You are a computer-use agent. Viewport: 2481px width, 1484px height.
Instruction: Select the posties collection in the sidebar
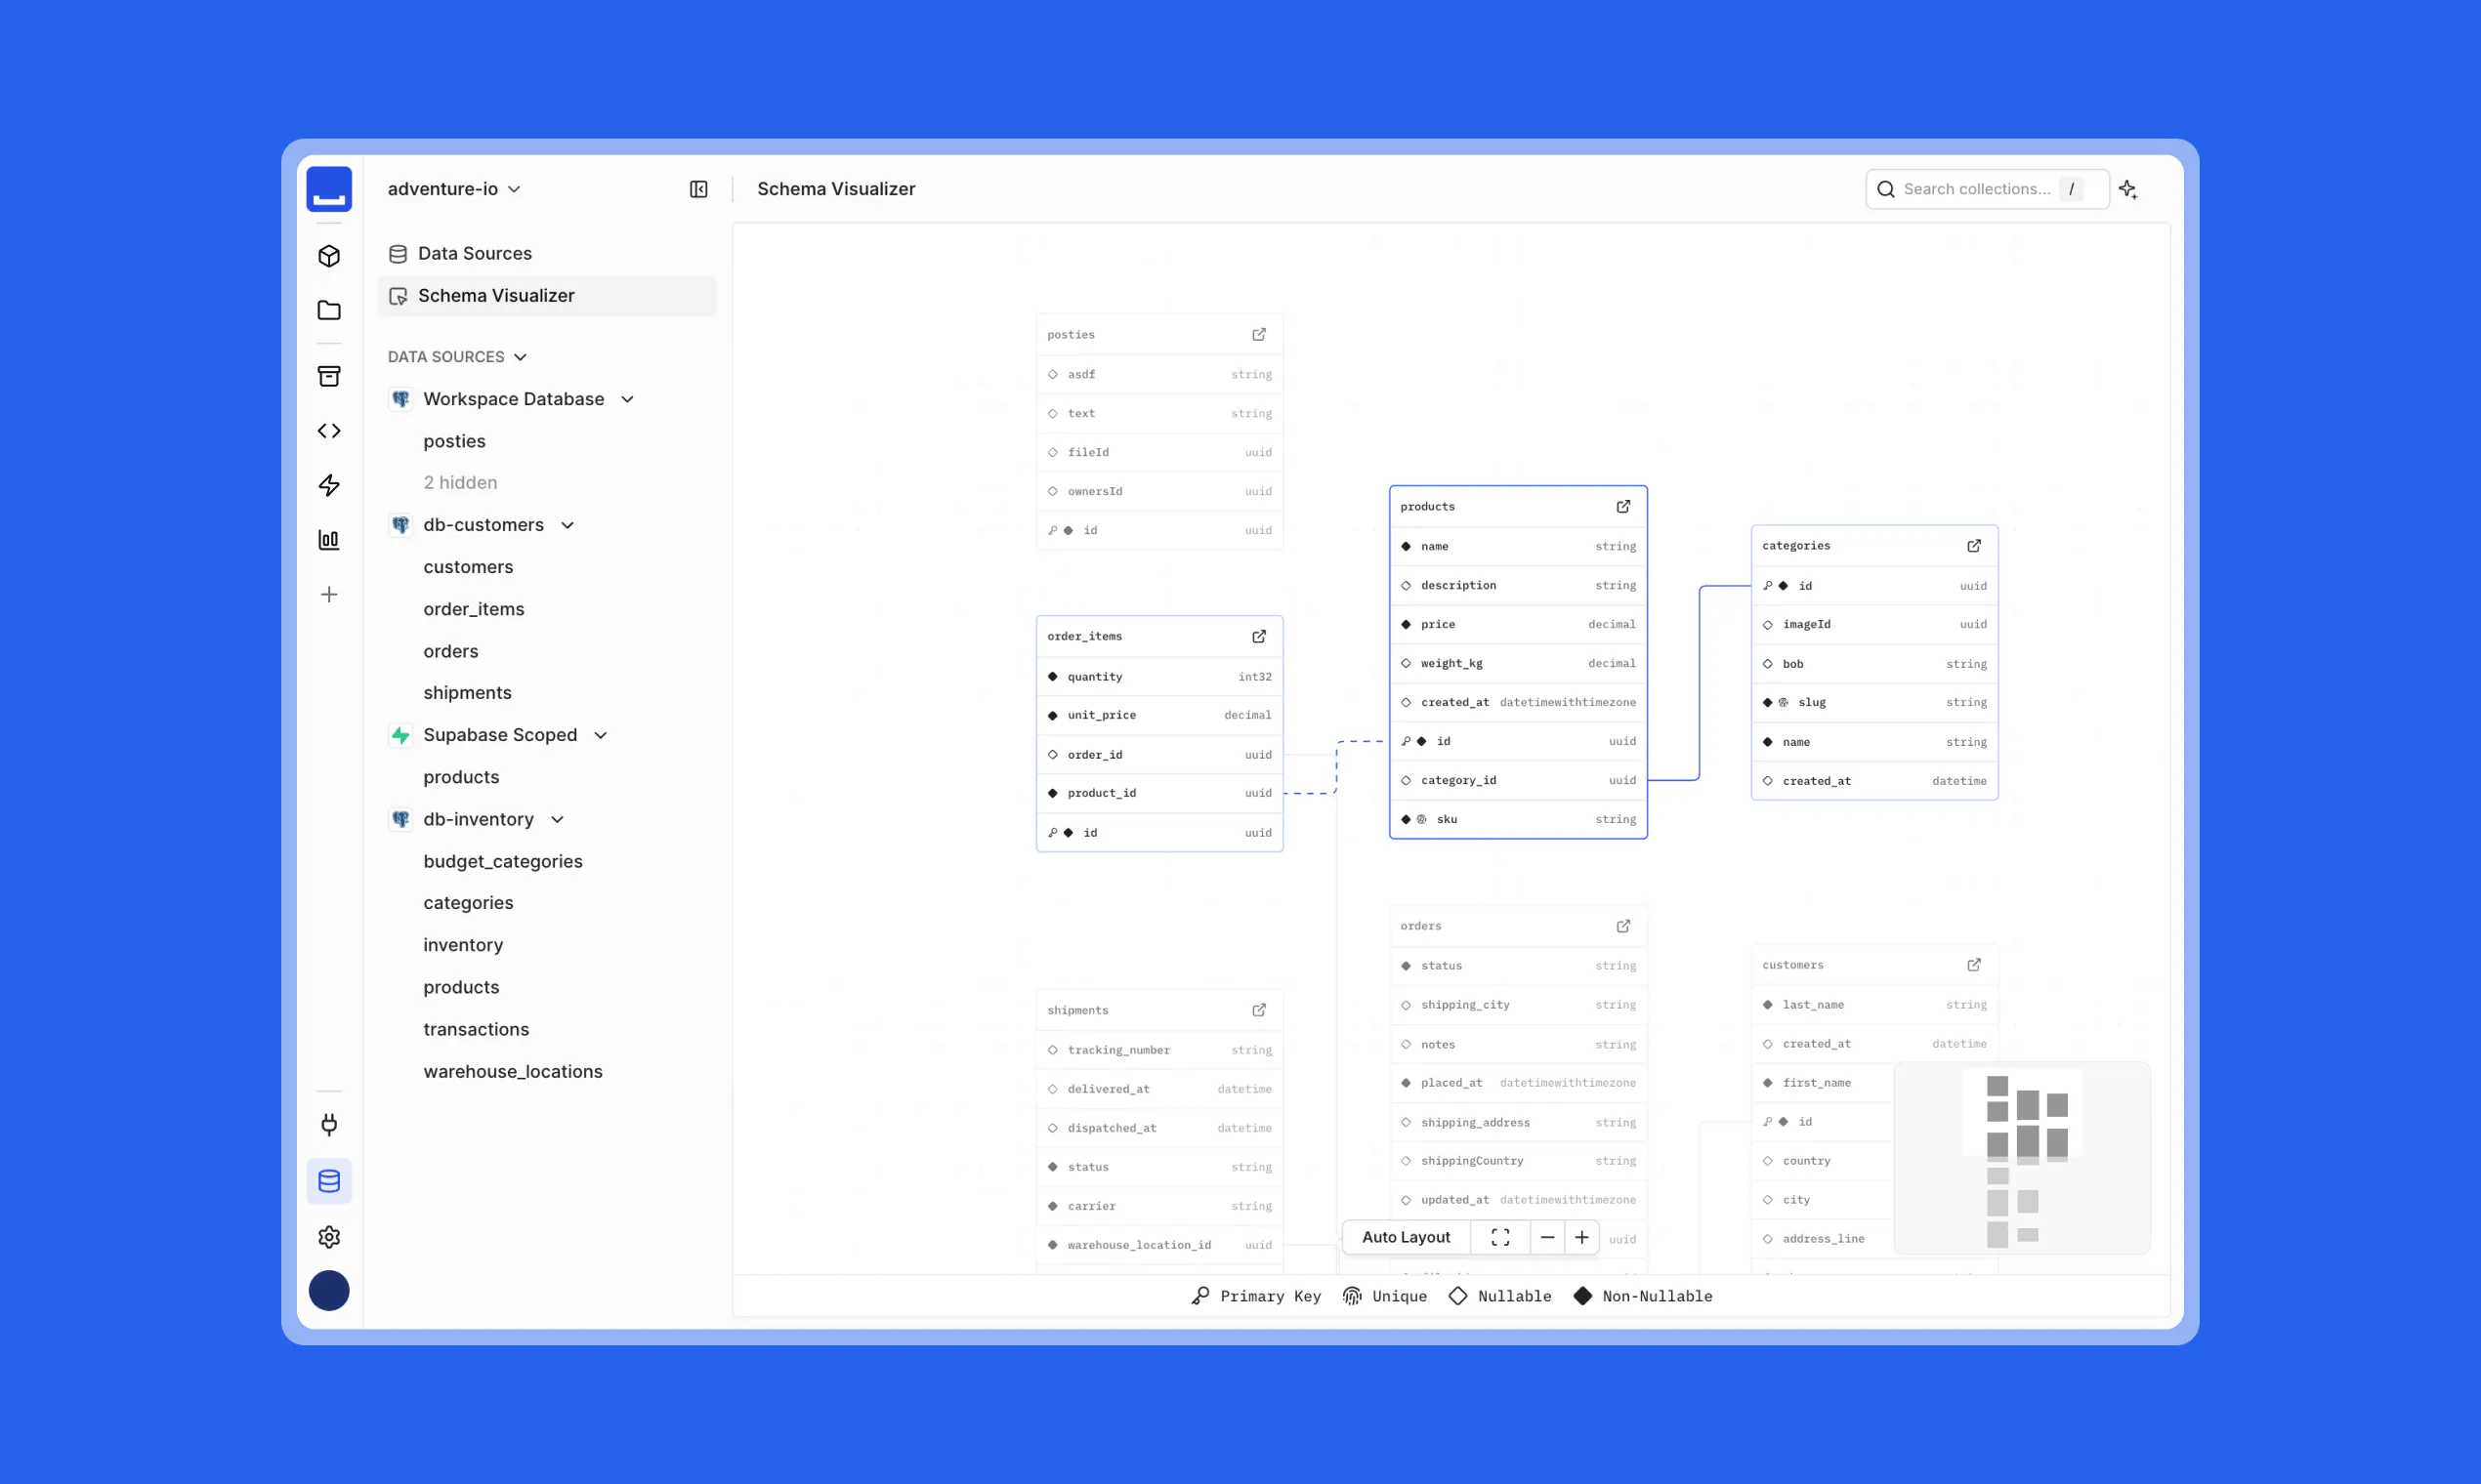(x=454, y=441)
